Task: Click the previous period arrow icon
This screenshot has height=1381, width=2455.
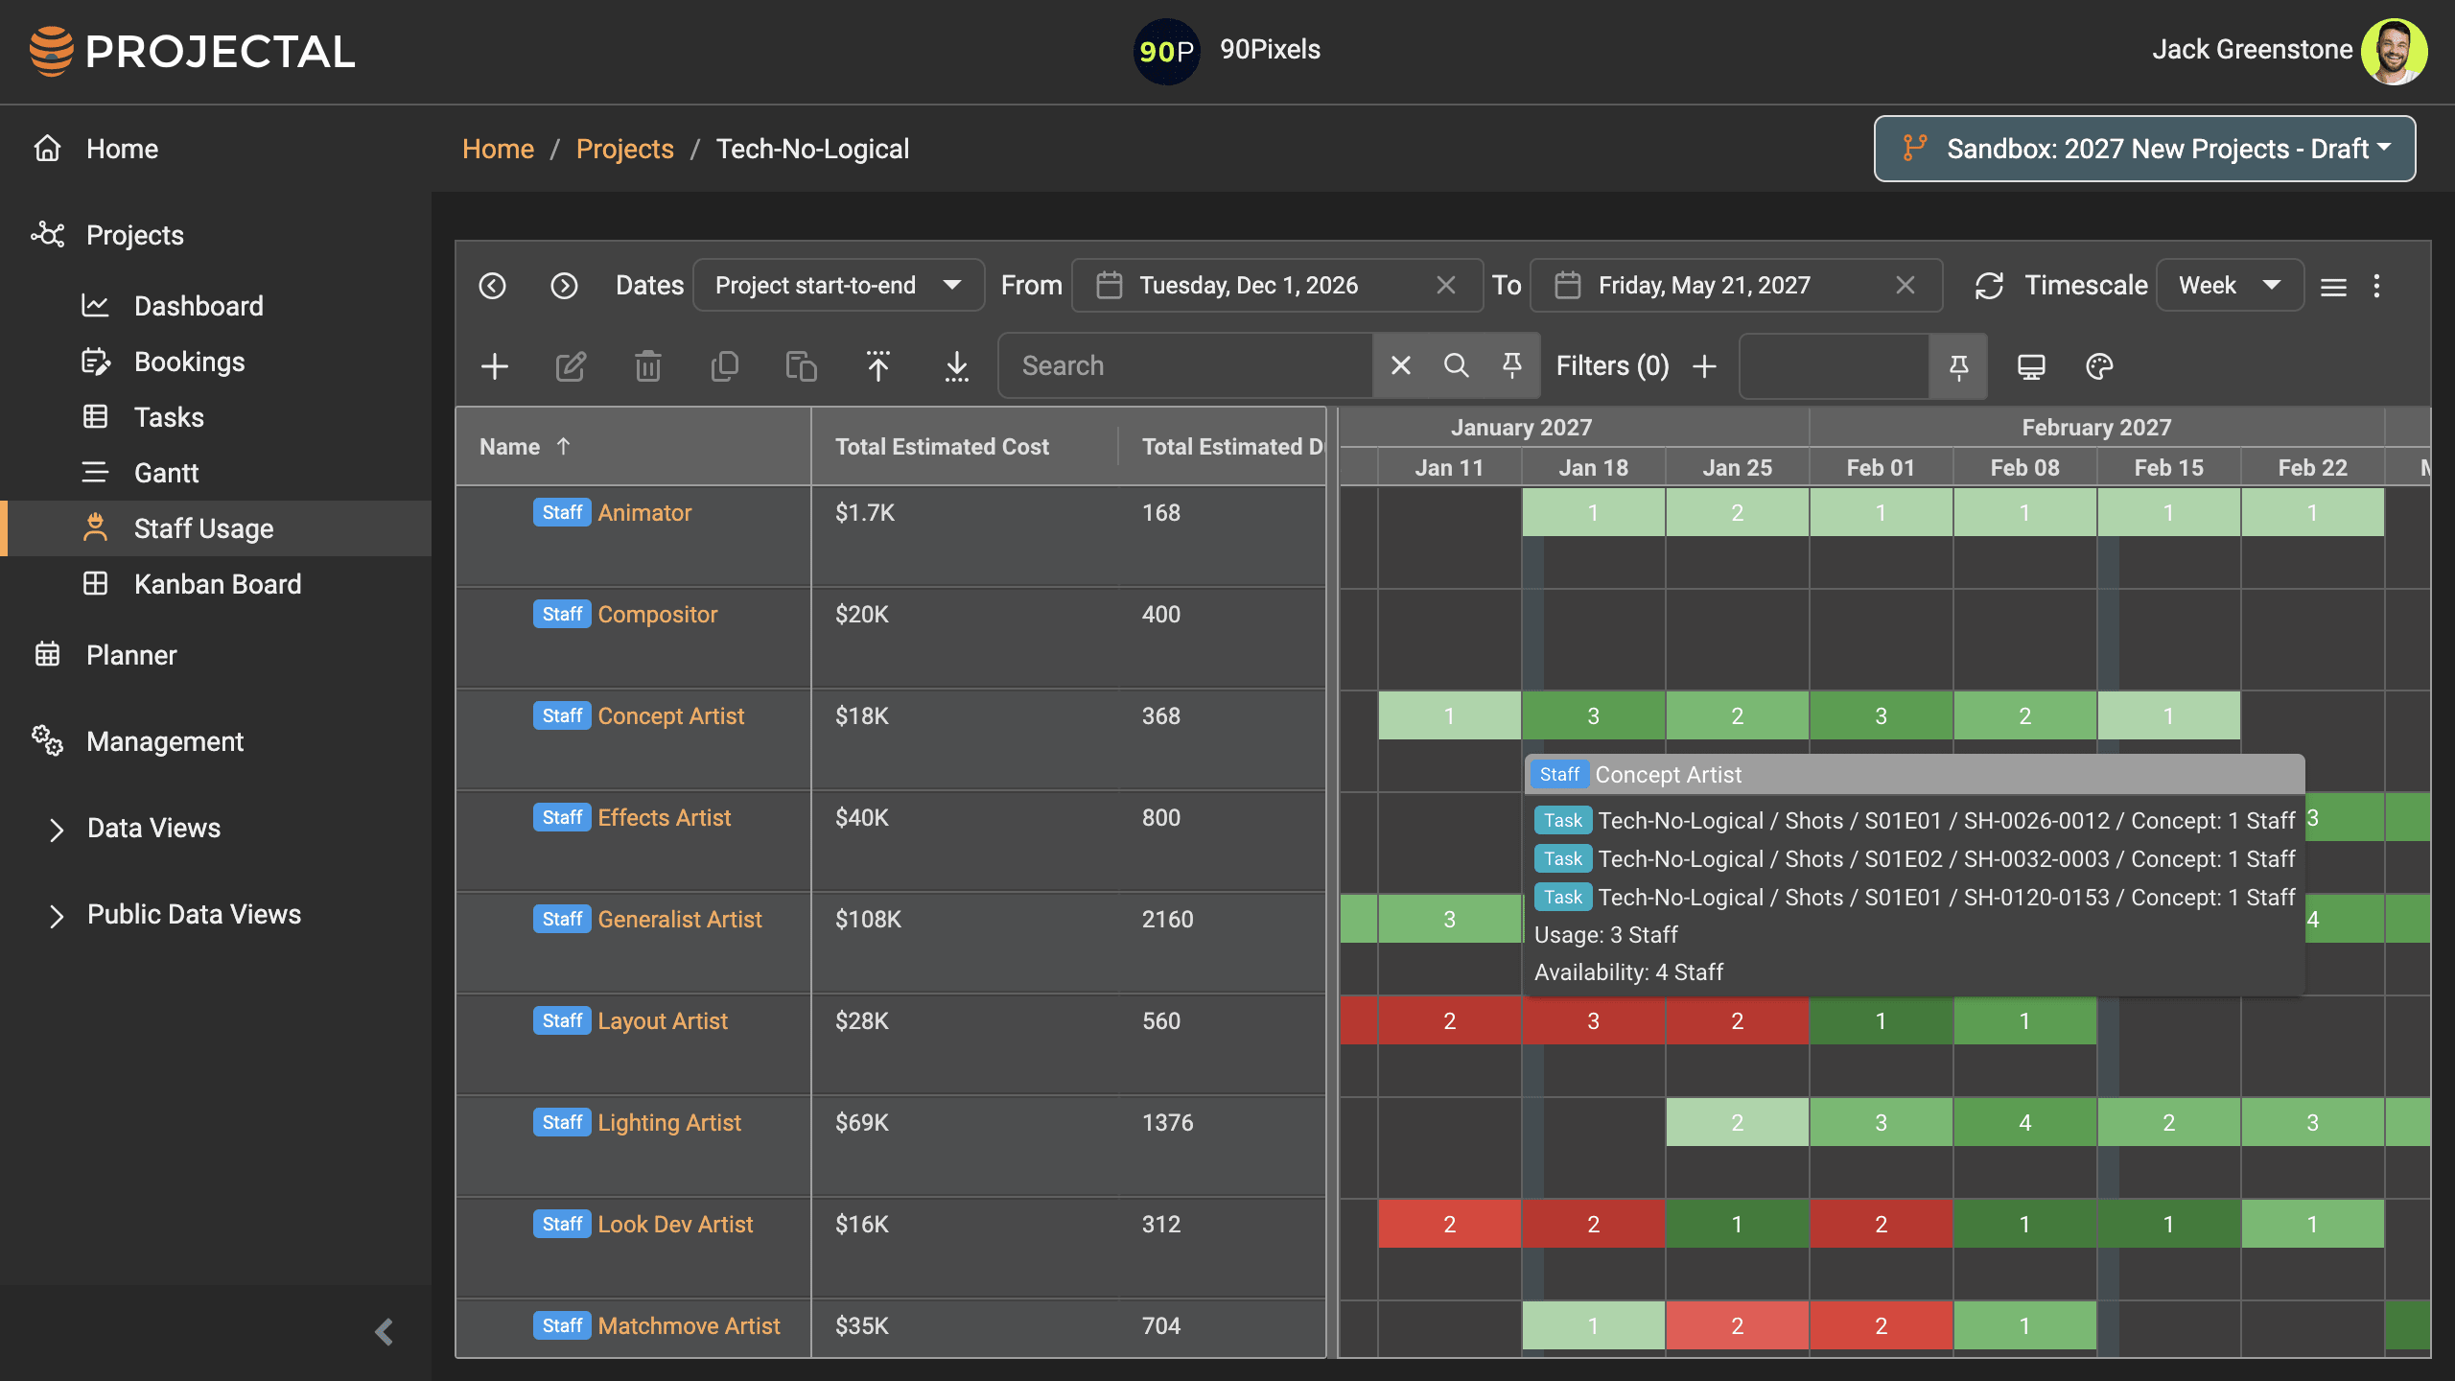Action: [x=492, y=286]
